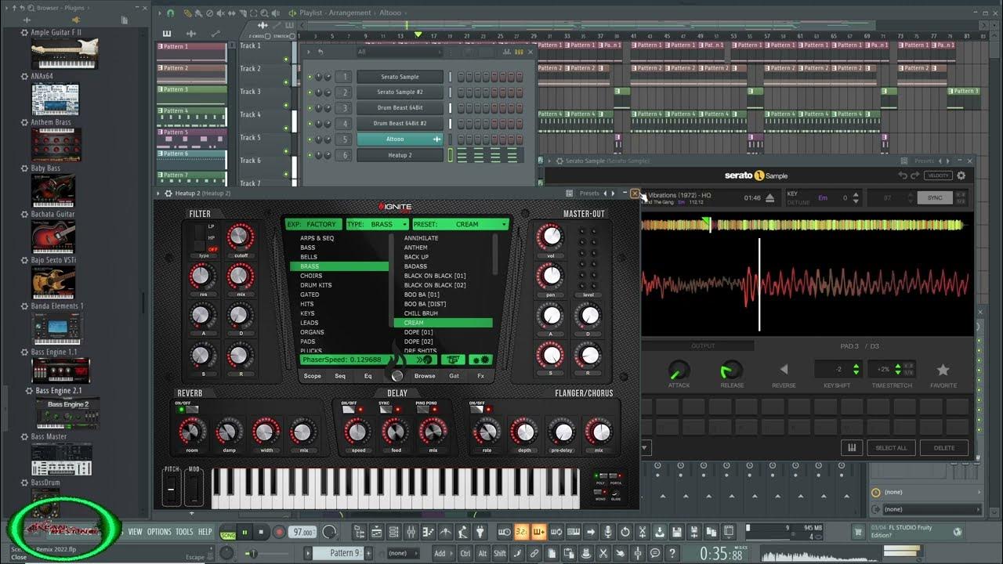Click the SYNC button in Serato Sample

tap(935, 198)
